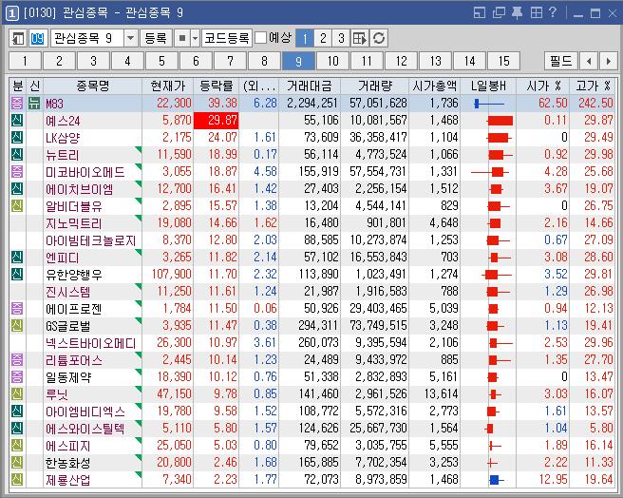The width and height of the screenshot is (623, 498).
Task: Select stock name 넥스트바이오메디
Action: (91, 343)
